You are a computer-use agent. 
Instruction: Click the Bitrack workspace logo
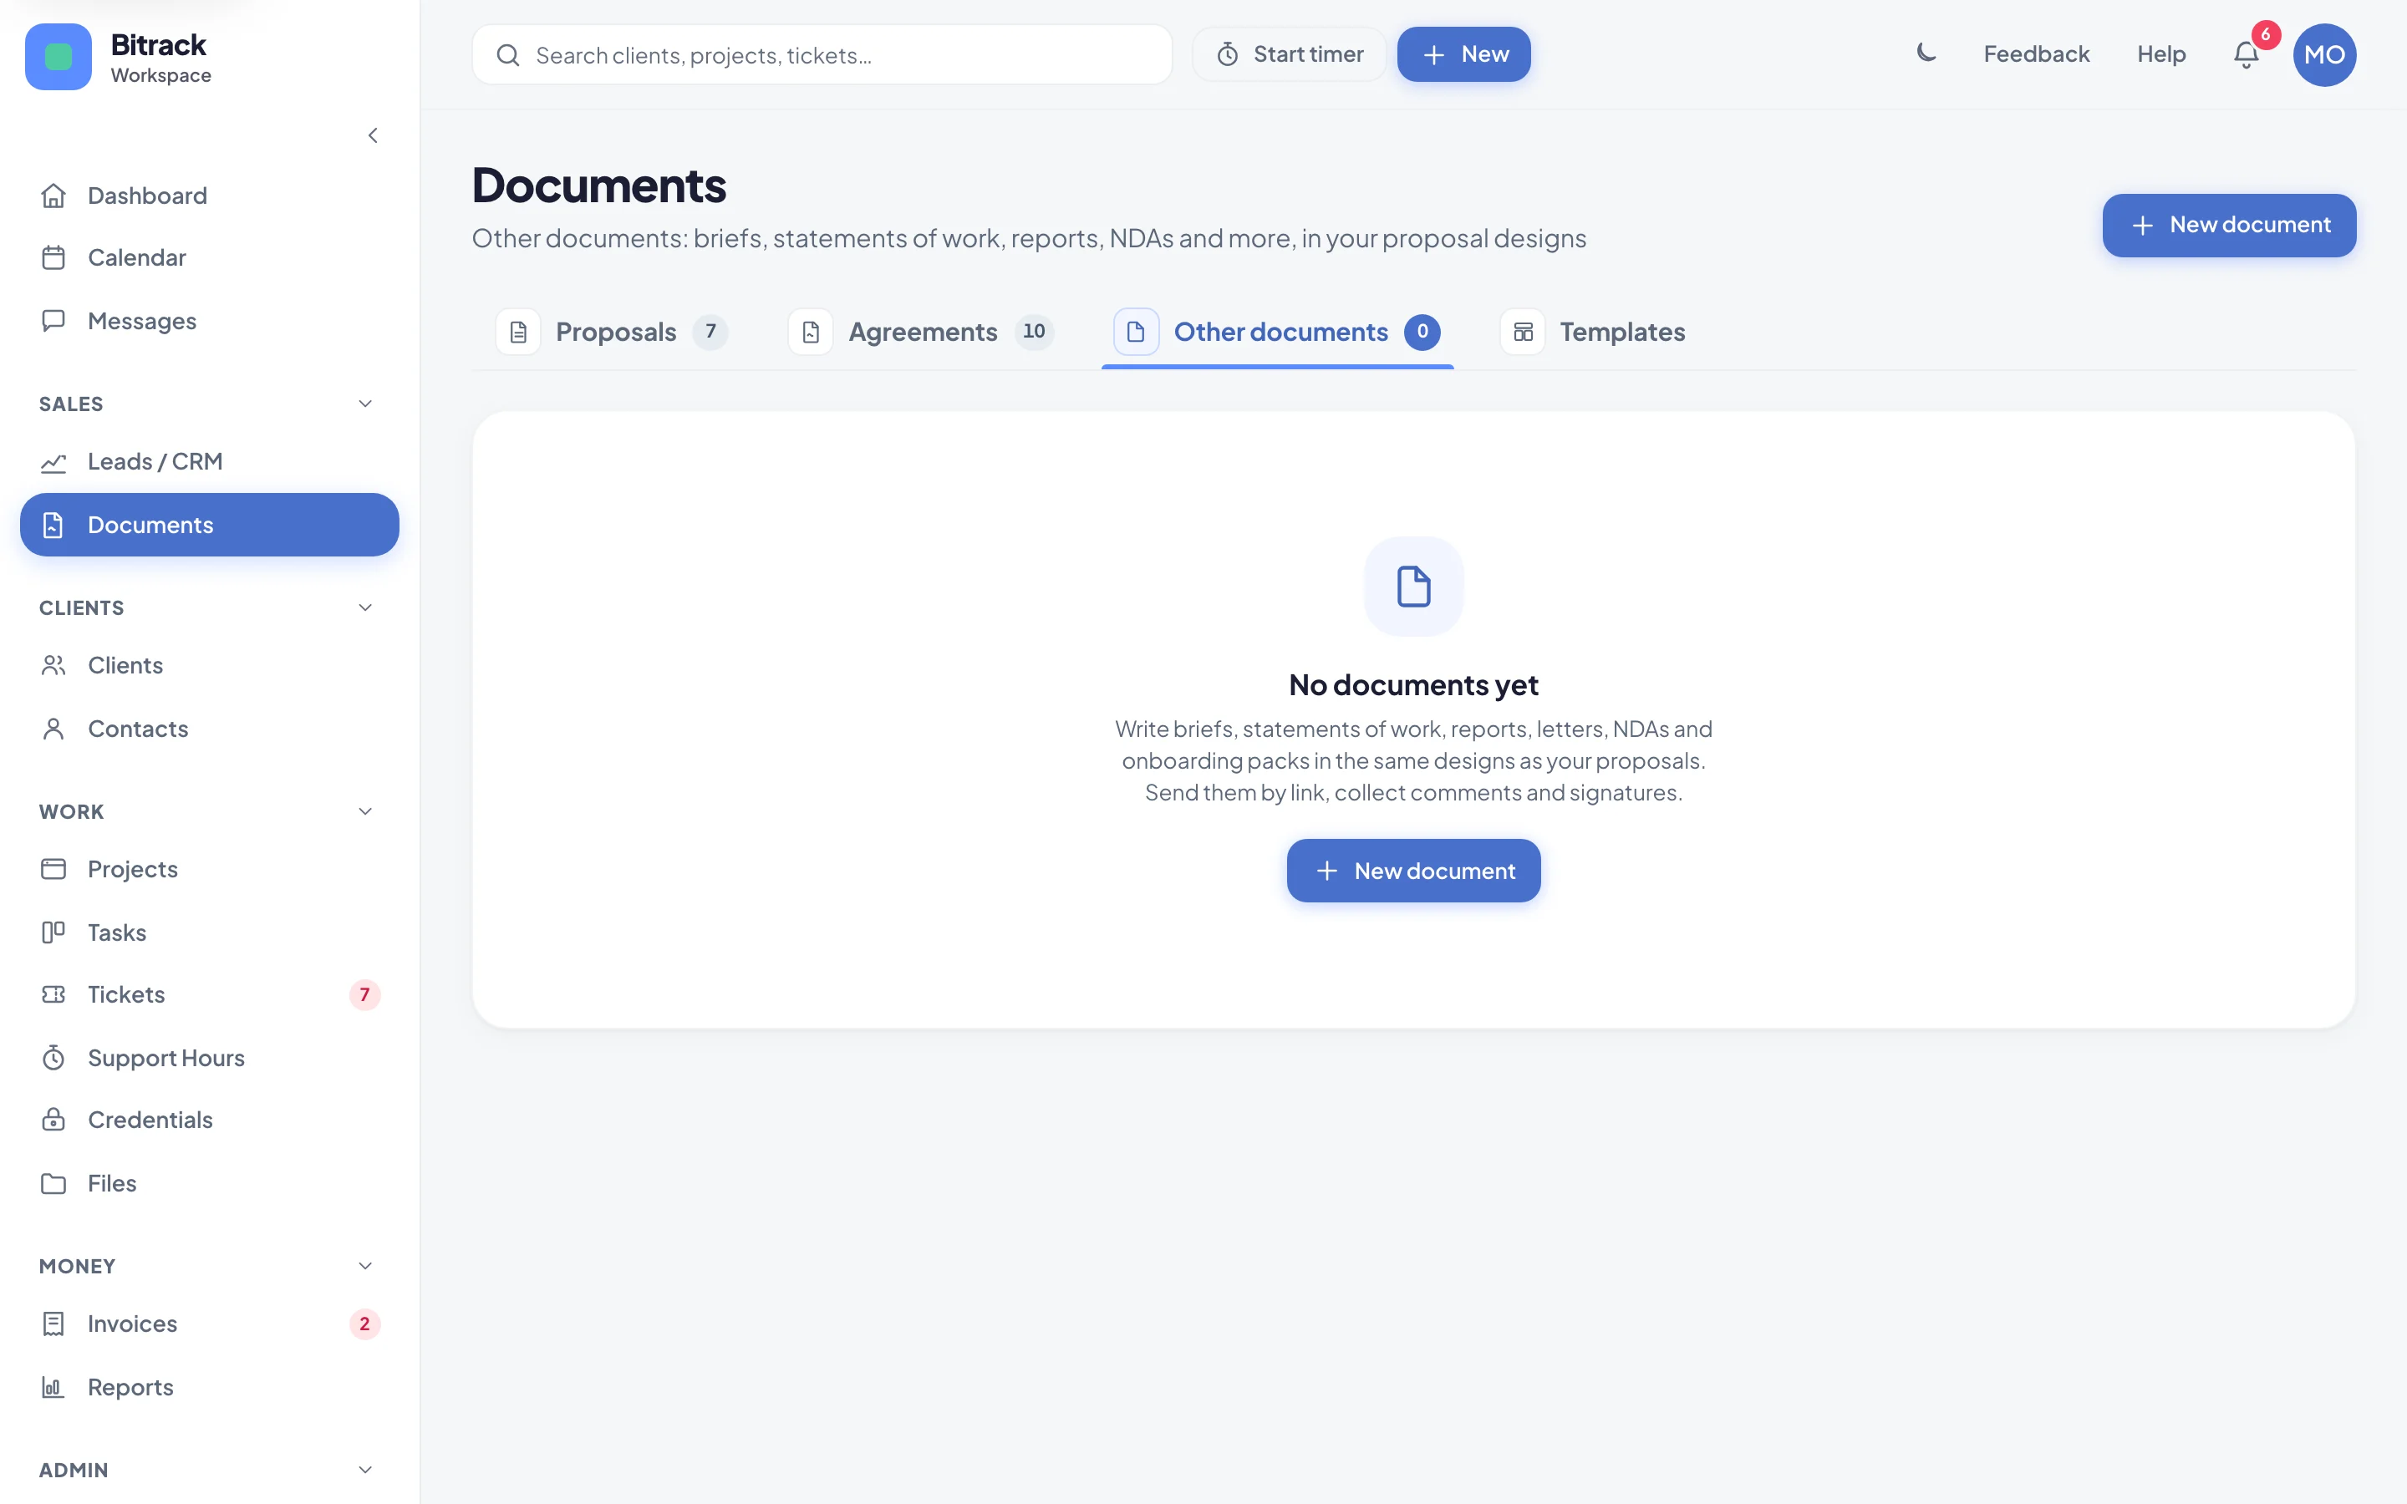tap(59, 57)
